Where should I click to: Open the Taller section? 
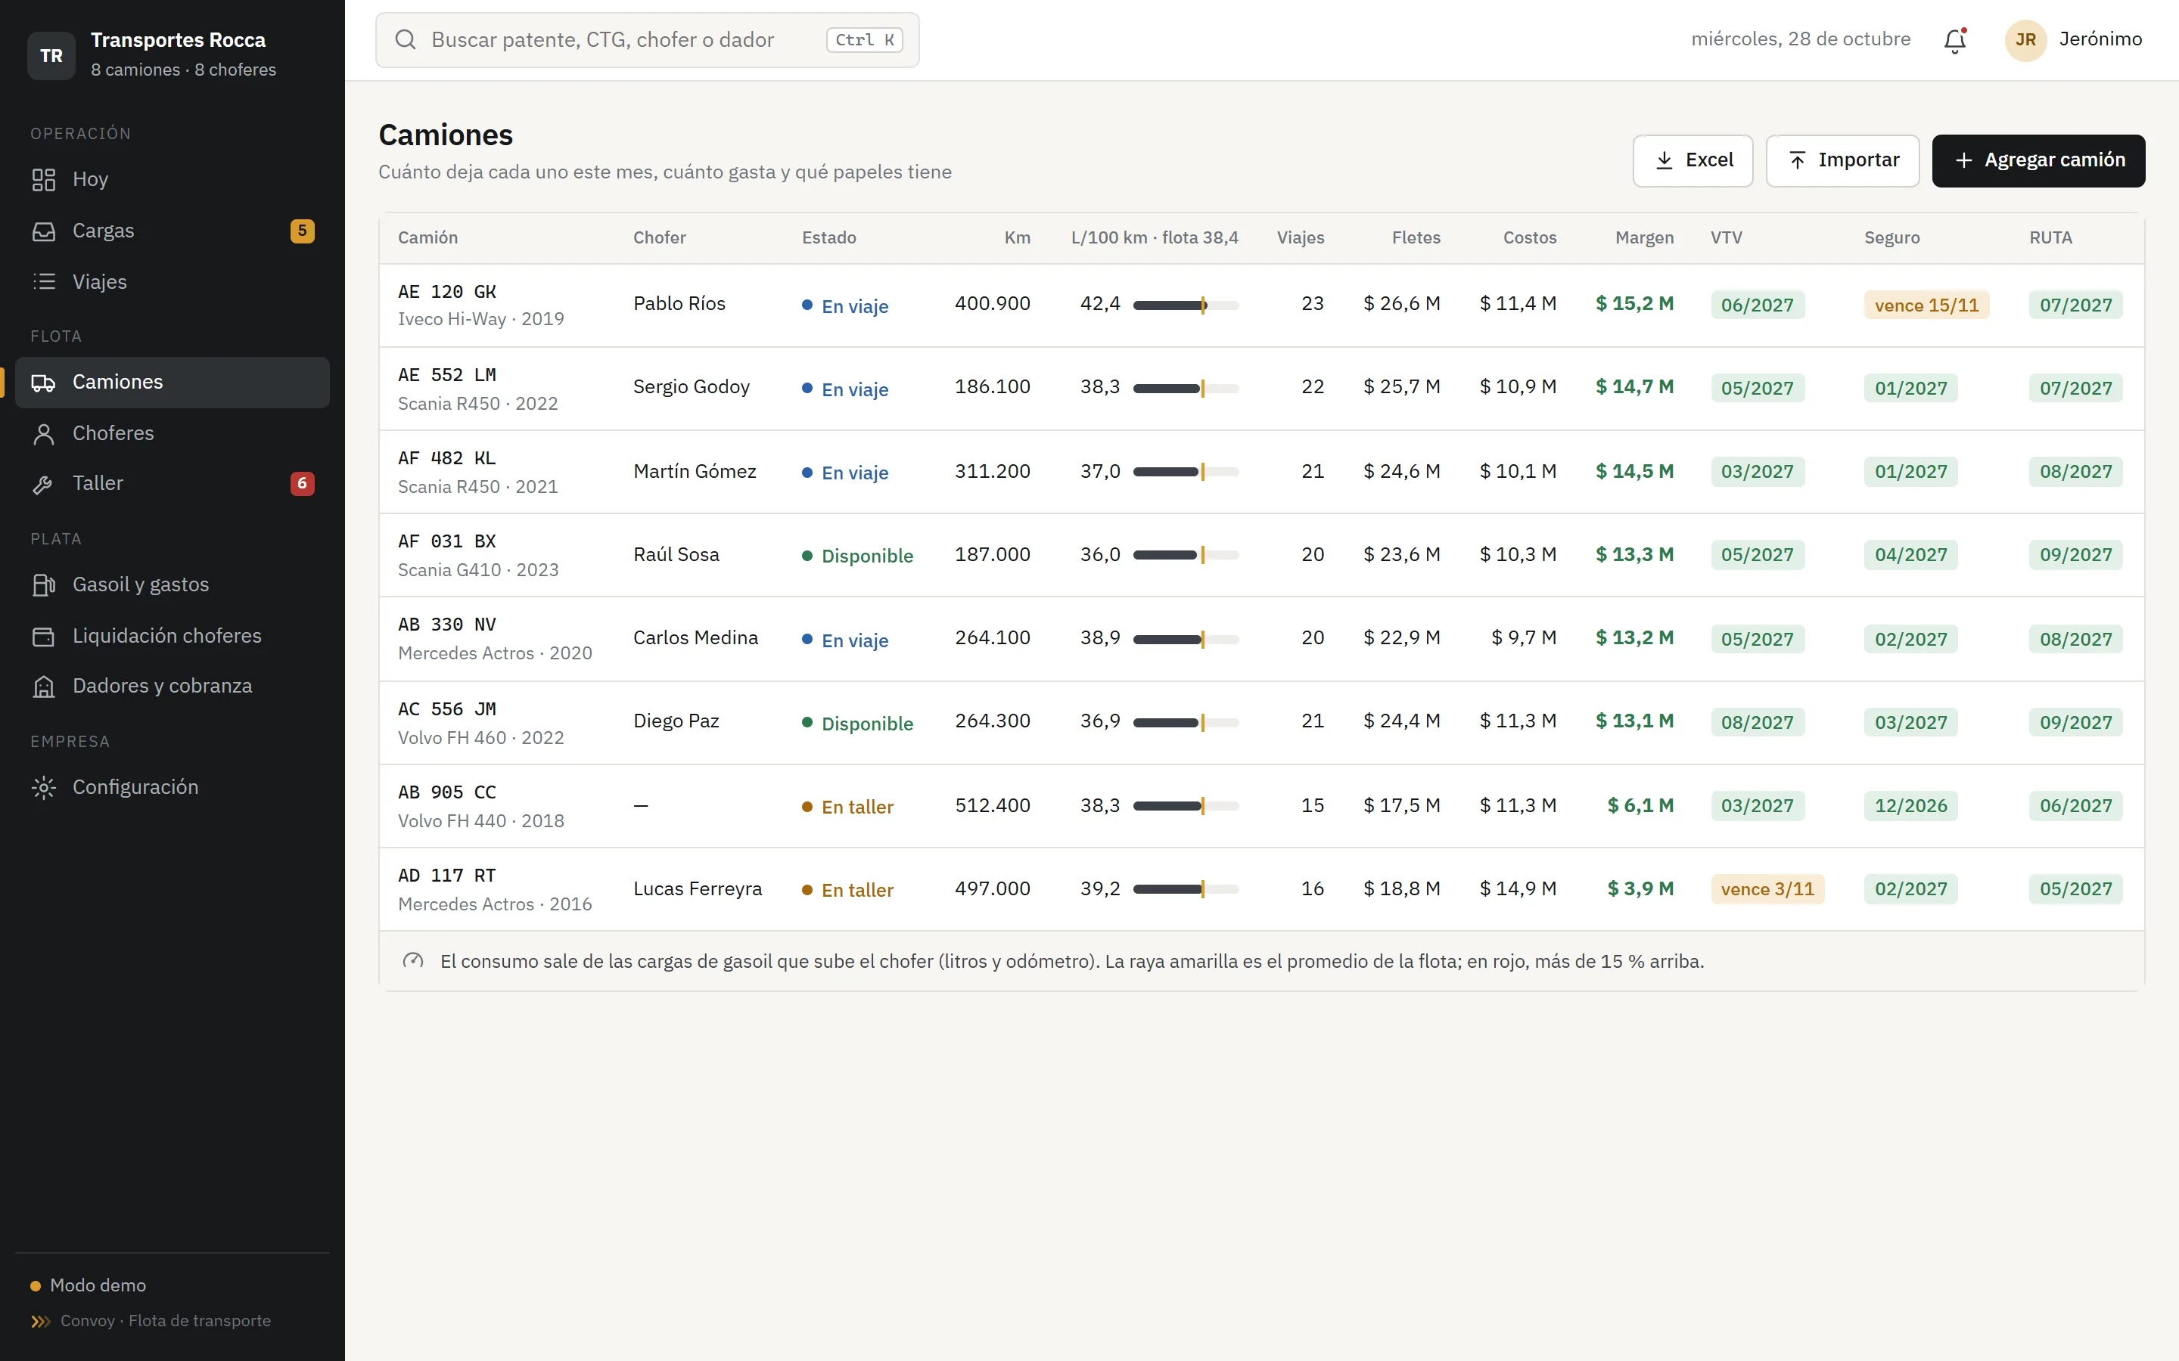172,483
